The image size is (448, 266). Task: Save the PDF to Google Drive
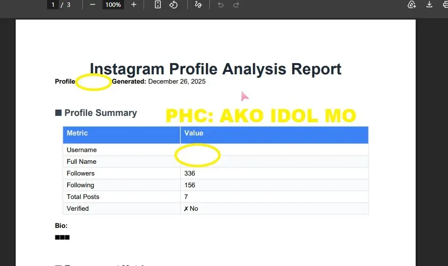tap(412, 4)
